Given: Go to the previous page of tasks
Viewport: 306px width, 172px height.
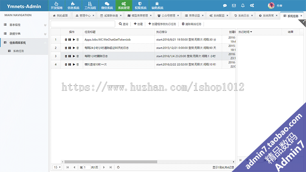Looking at the screenshot, I should coord(74,168).
